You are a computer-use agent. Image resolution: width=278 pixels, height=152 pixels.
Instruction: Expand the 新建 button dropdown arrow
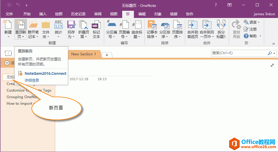coord(8,37)
